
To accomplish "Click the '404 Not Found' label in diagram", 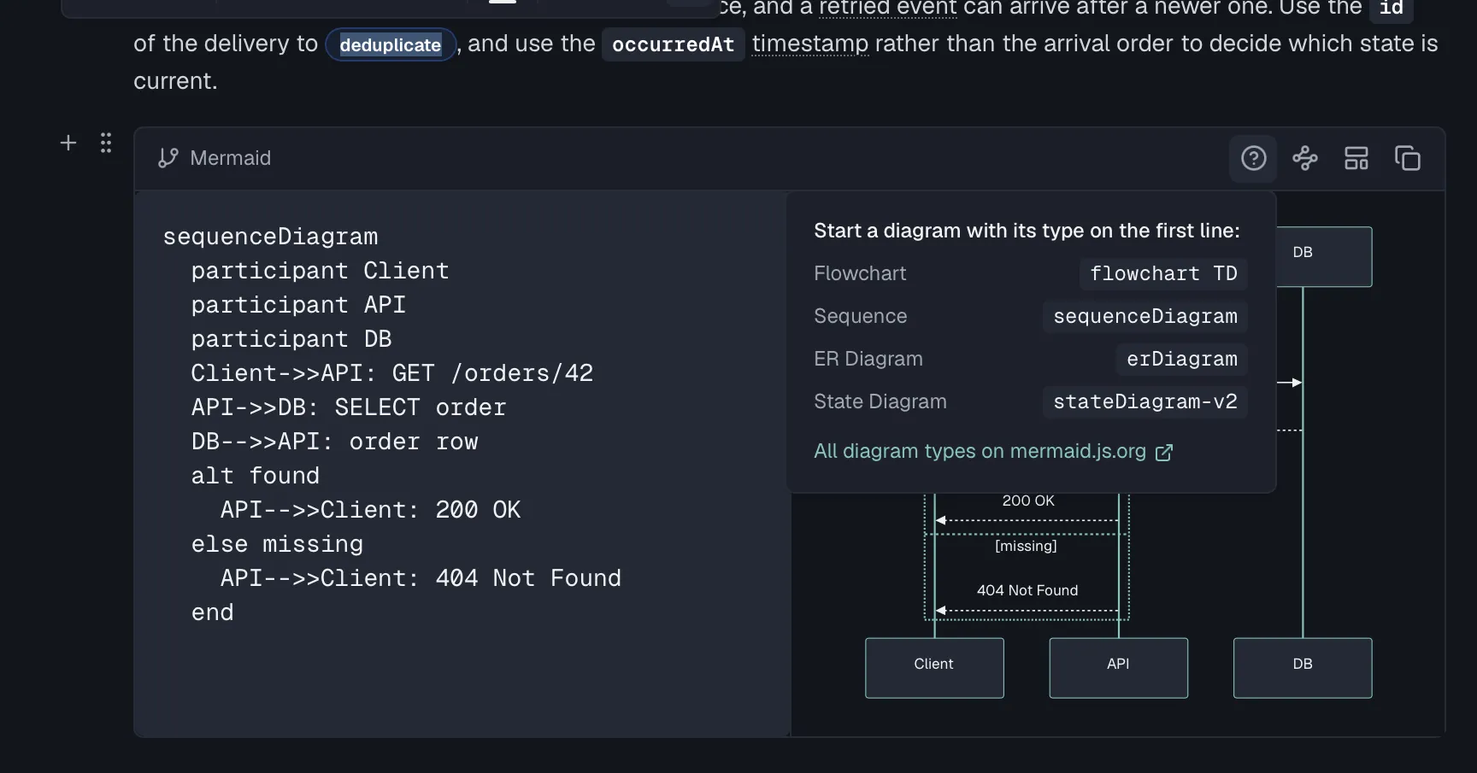I will click(x=1027, y=590).
